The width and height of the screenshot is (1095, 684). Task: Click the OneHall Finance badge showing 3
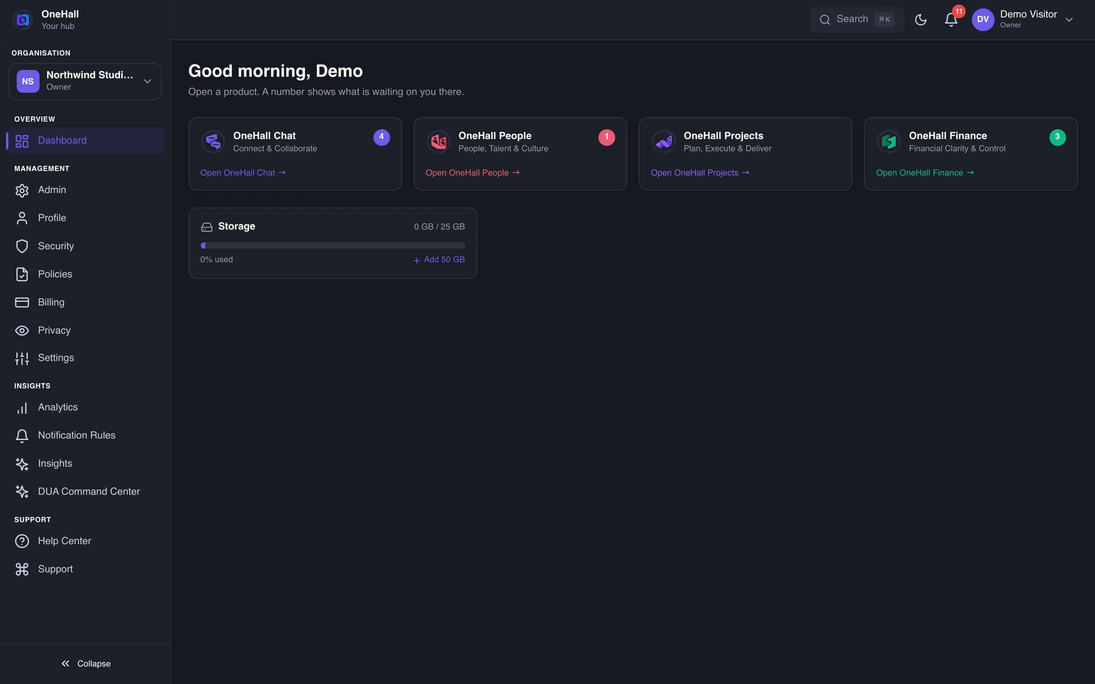pyautogui.click(x=1057, y=137)
